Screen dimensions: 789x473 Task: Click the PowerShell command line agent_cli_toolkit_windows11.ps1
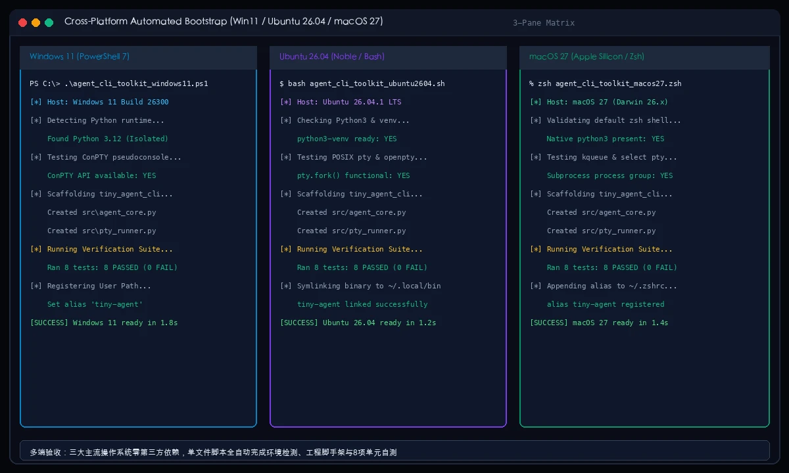click(119, 84)
